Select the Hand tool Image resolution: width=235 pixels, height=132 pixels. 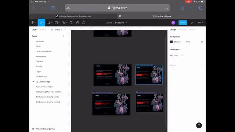(x=77, y=23)
